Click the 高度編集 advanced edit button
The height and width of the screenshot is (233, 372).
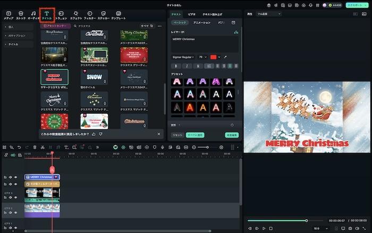tap(232, 135)
